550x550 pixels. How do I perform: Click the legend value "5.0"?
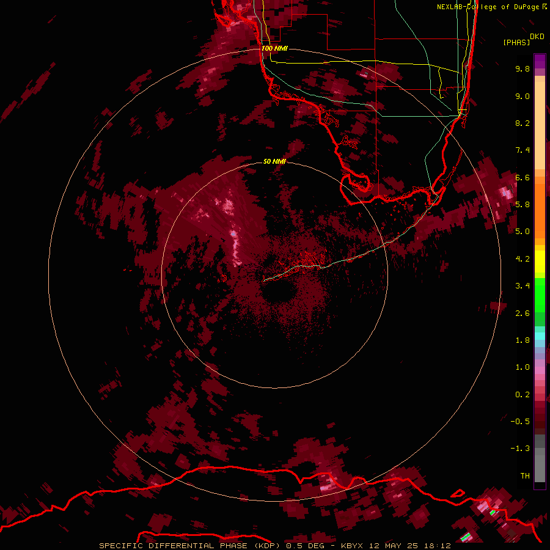click(x=522, y=232)
